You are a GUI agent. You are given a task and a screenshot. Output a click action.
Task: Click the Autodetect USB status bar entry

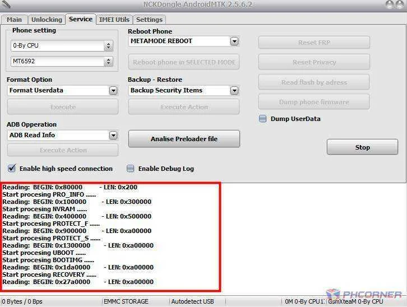[192, 301]
